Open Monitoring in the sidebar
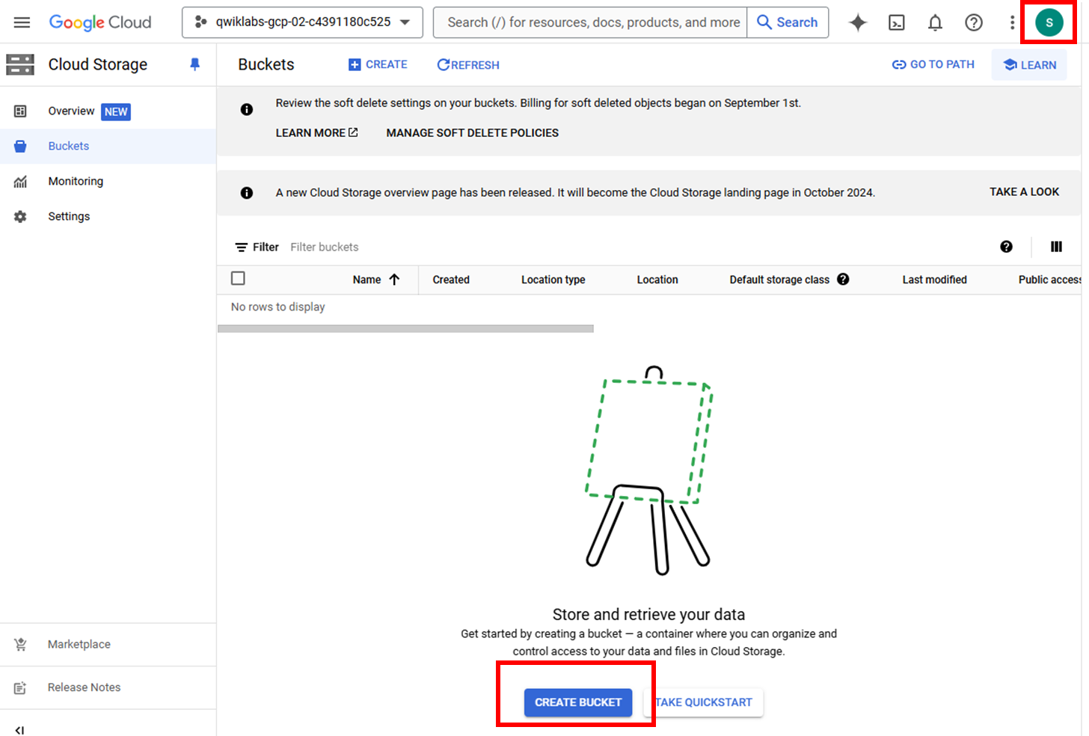 click(76, 181)
